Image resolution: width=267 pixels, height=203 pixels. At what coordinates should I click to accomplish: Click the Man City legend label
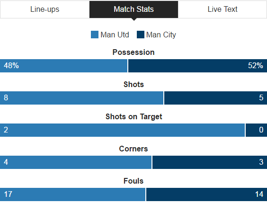(x=161, y=35)
